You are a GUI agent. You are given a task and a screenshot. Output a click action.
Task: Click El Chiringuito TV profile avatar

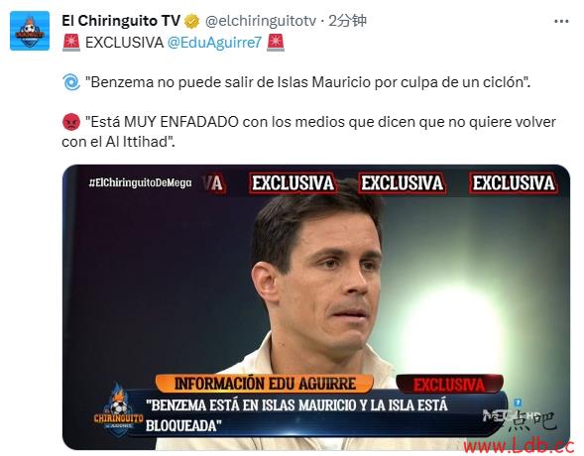pyautogui.click(x=30, y=31)
